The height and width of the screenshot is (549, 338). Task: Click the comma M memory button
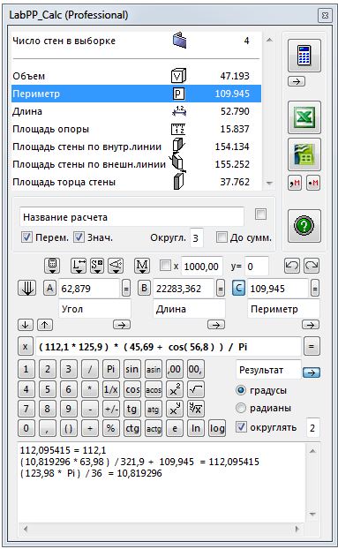[x=295, y=183]
